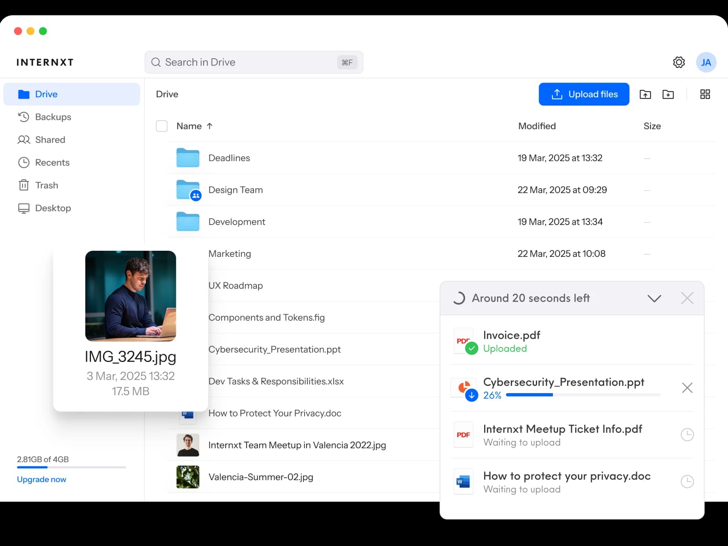Open the settings gear icon

click(679, 62)
